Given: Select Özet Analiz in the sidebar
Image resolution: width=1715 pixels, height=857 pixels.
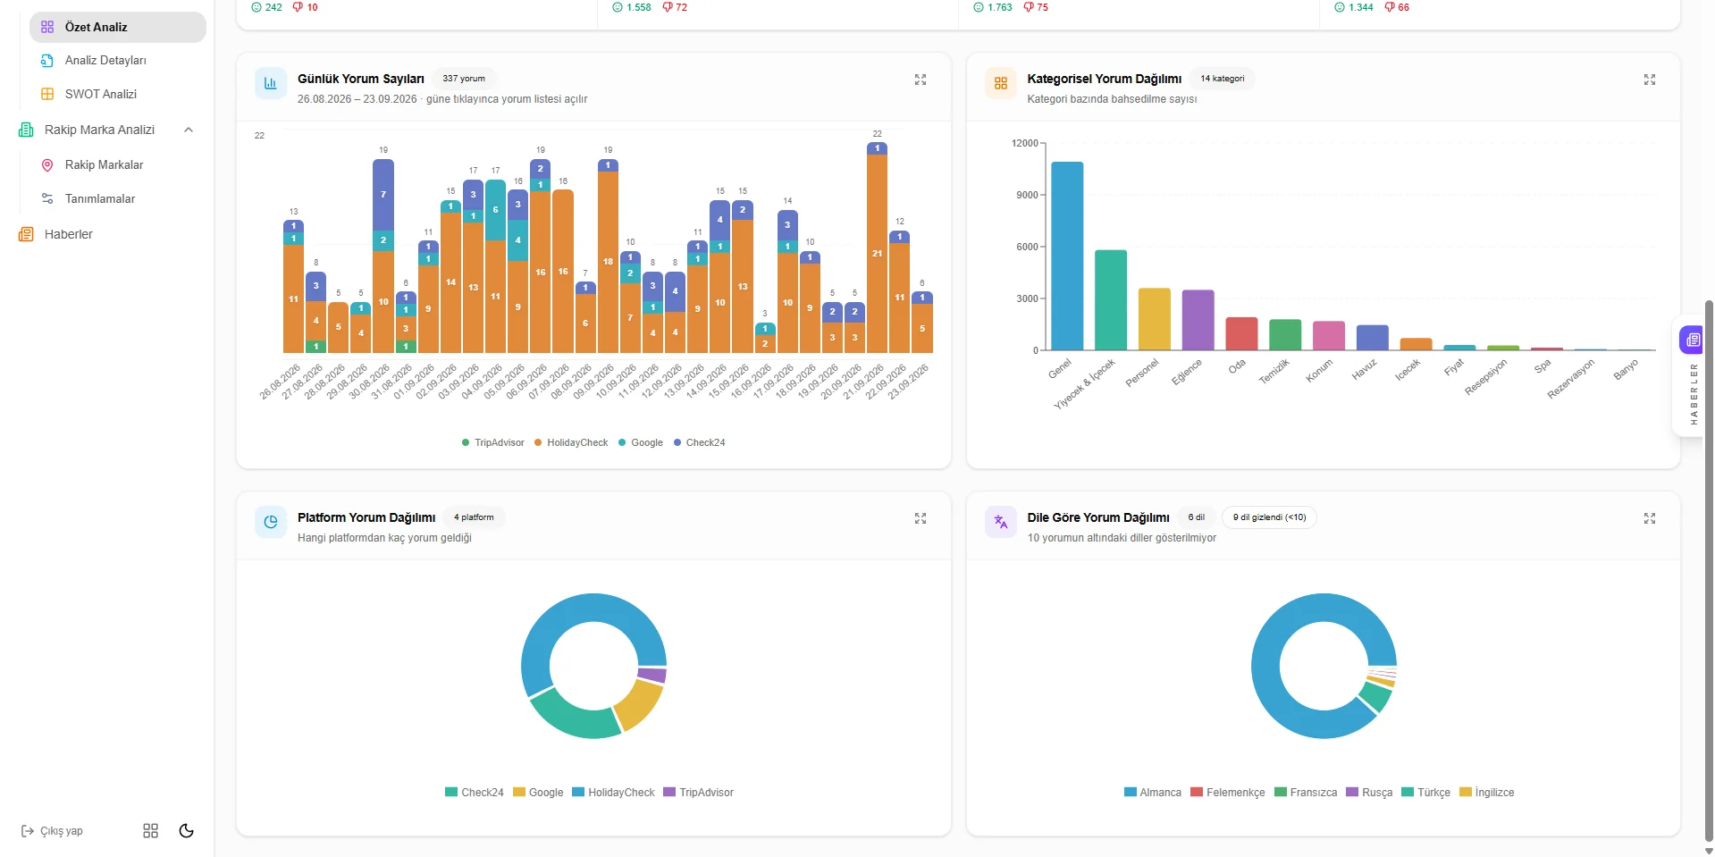Looking at the screenshot, I should (x=118, y=28).
